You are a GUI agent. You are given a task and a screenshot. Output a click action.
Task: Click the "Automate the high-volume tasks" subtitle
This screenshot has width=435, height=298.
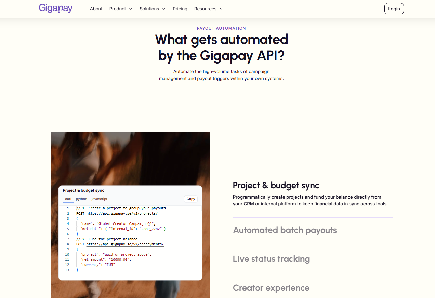click(221, 75)
